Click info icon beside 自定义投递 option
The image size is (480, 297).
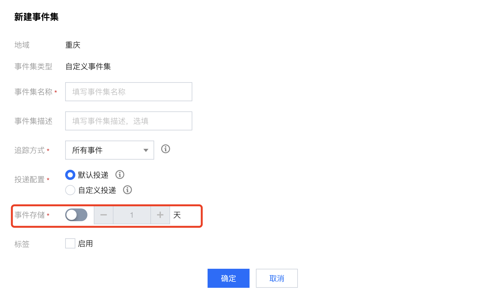pos(127,190)
